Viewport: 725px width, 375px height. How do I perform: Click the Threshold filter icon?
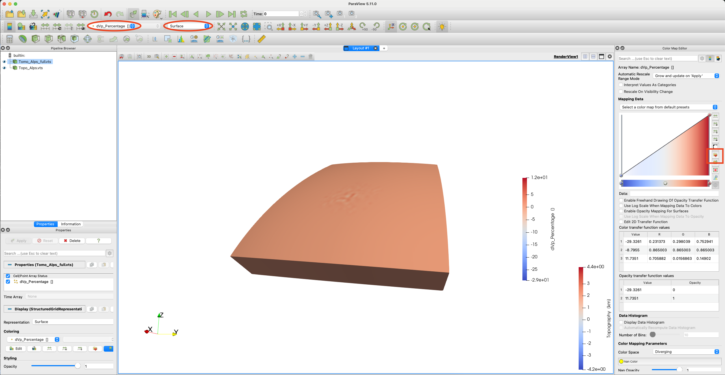[x=62, y=39]
